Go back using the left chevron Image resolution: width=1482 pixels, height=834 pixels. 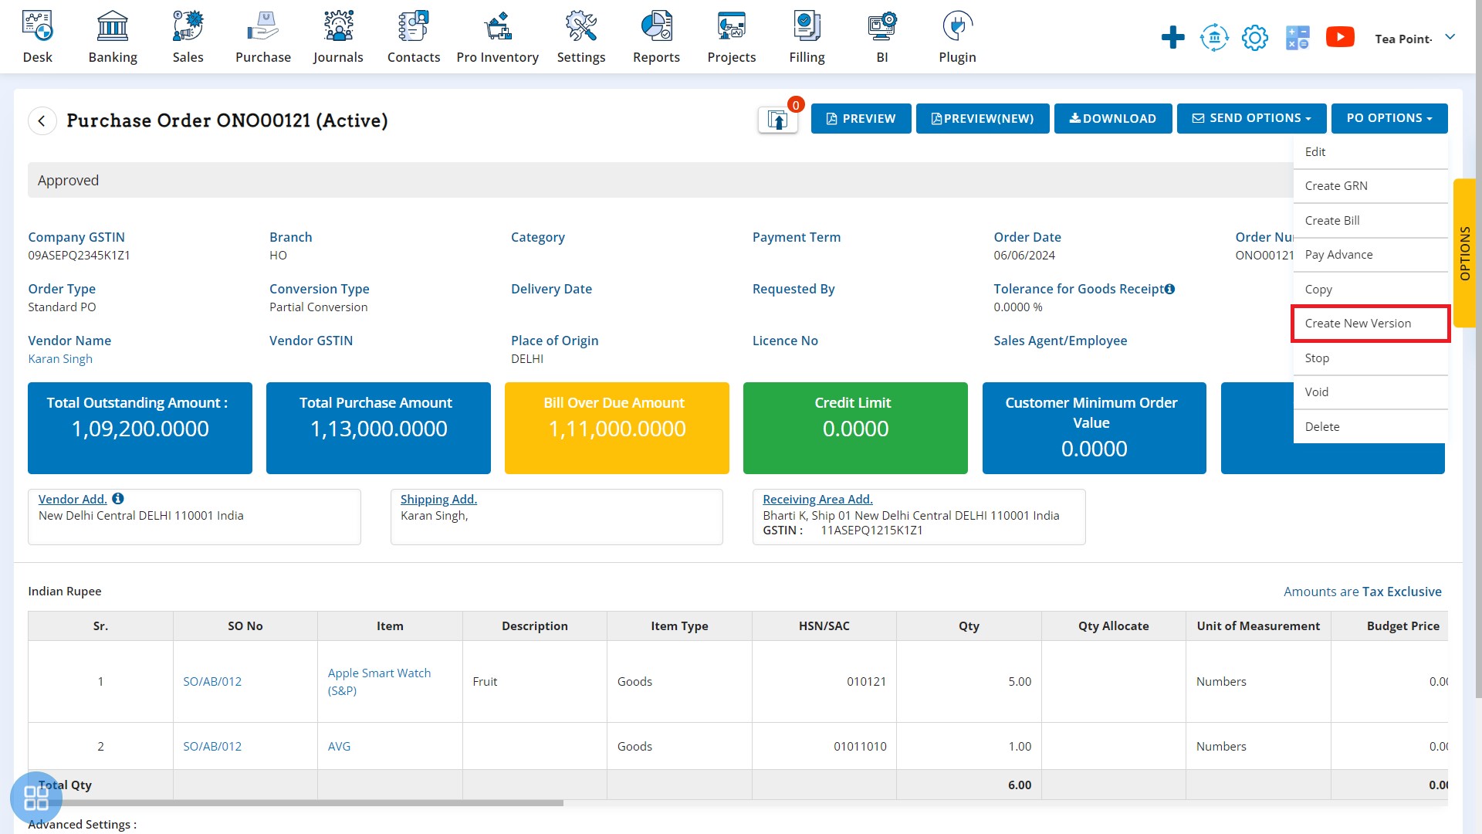pyautogui.click(x=42, y=120)
